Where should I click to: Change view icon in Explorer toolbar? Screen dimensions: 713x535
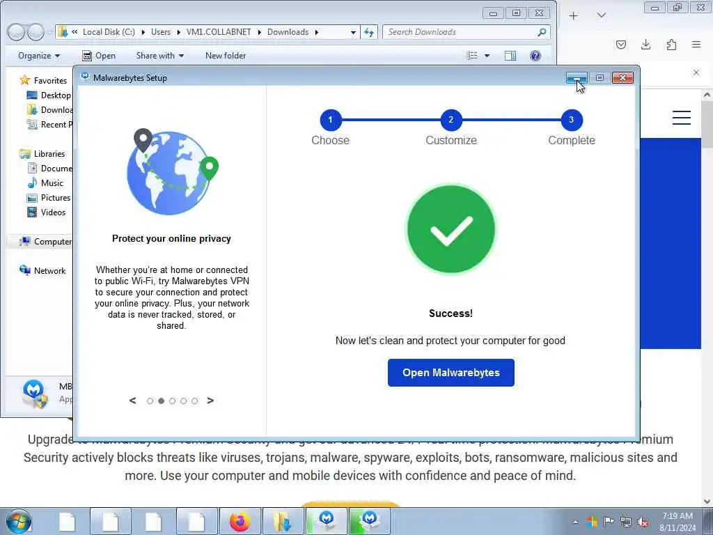[472, 56]
